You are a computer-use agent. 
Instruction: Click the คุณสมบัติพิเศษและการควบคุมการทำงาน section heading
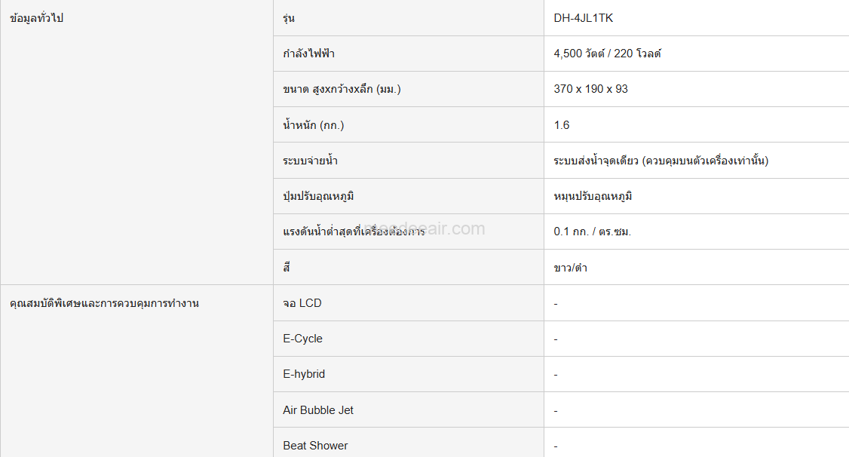(104, 303)
